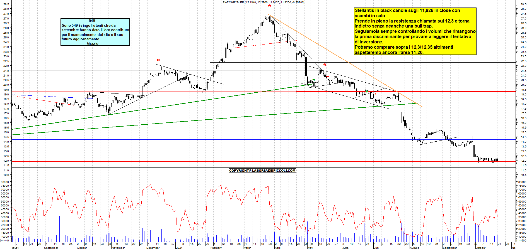
Task: Click the FIAT CHRYSLER chart title
Action: click(x=263, y=2)
